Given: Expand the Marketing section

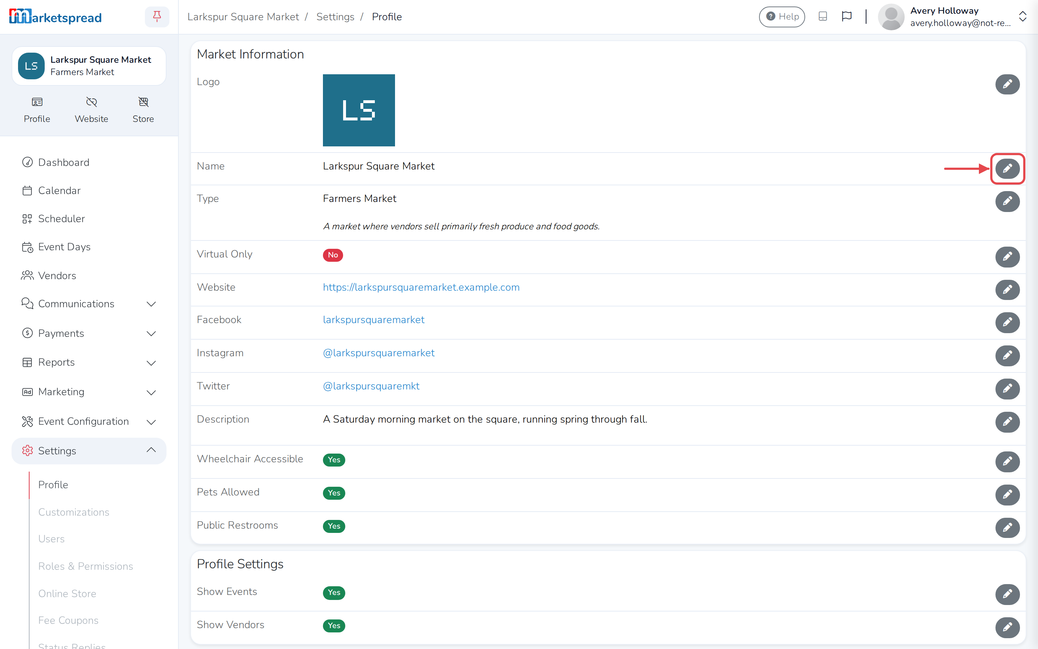Looking at the screenshot, I should 89,392.
